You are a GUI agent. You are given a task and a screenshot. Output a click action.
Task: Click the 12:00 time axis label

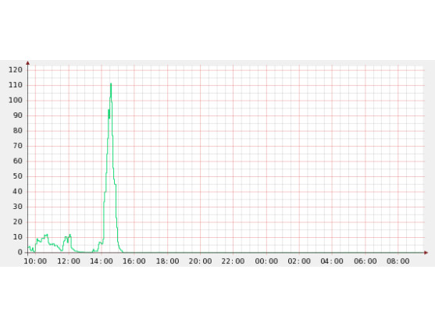pos(69,261)
